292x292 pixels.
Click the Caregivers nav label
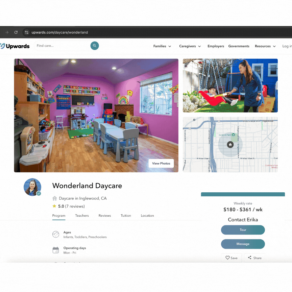(187, 46)
